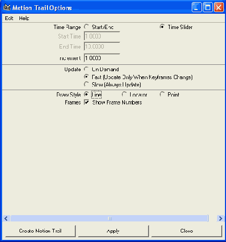Minimize the Motion Trail Options window
The image size is (226, 242).
(x=196, y=7)
